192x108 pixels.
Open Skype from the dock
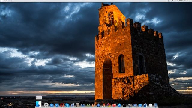(67, 105)
